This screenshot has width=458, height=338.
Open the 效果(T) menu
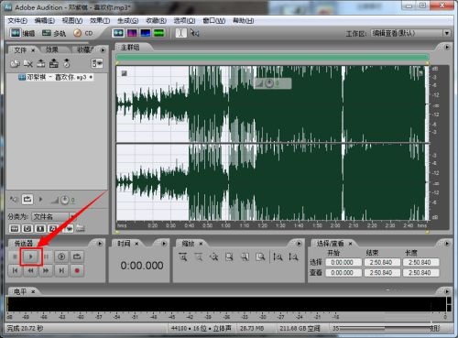click(100, 21)
